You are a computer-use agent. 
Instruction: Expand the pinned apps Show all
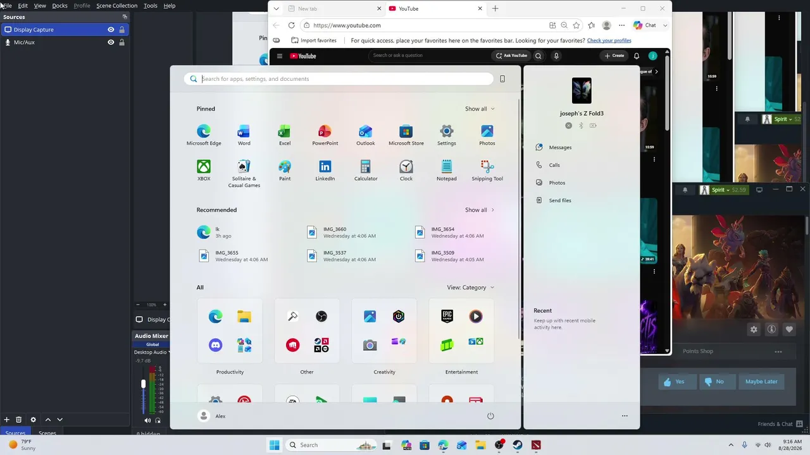[x=480, y=109]
